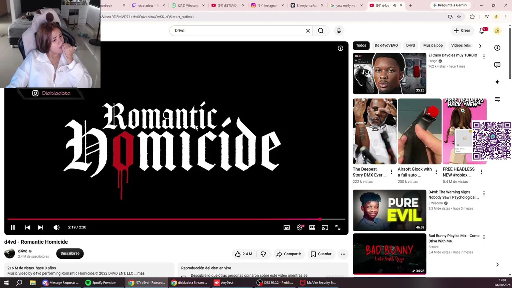Open options for Bad Bunny Playlist Mix
This screenshot has width=512, height=288.
pos(484,237)
